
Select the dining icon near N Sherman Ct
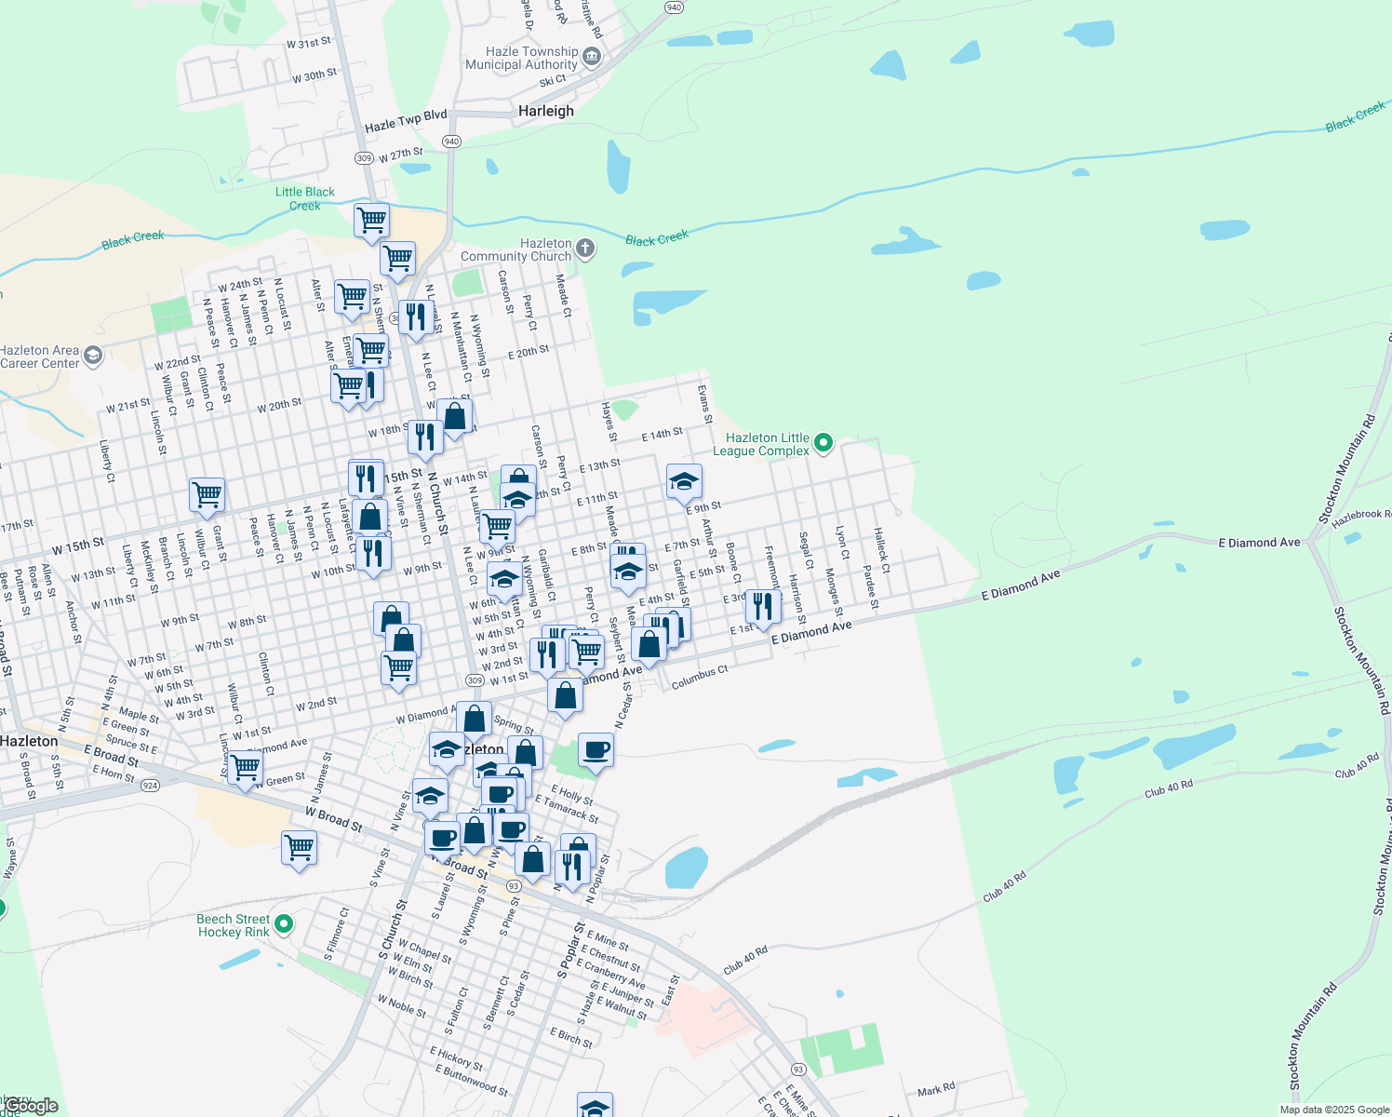(x=415, y=317)
